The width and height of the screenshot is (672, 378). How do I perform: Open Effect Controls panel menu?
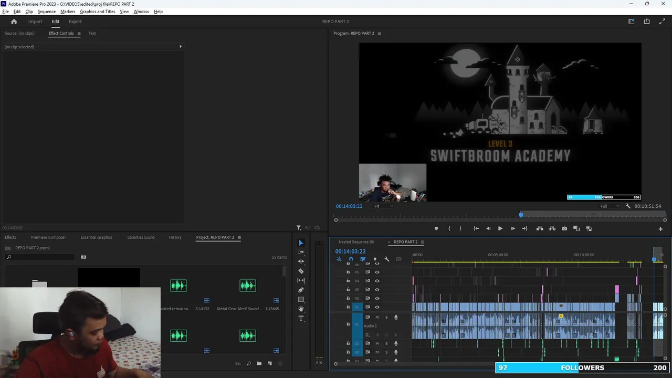[x=79, y=34]
